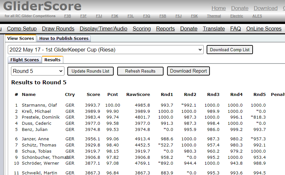
Task: Open the Translate menu
Action: coord(214,29)
